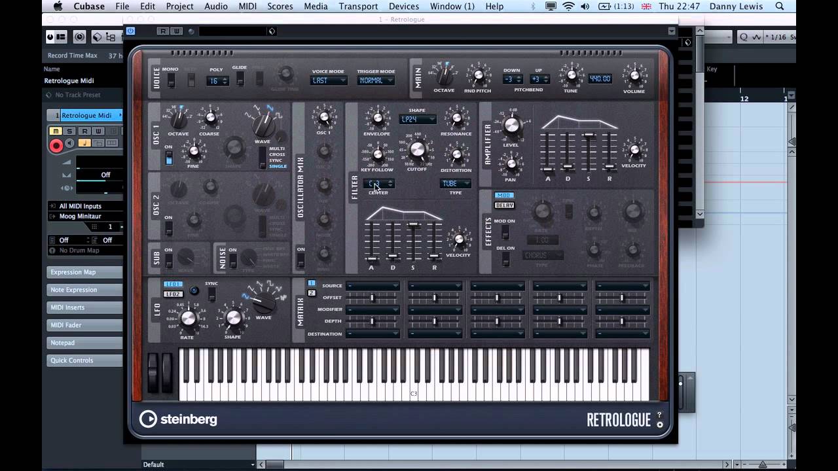The height and width of the screenshot is (471, 838).
Task: Click the Write automation W button in plugin header
Action: pos(176,31)
